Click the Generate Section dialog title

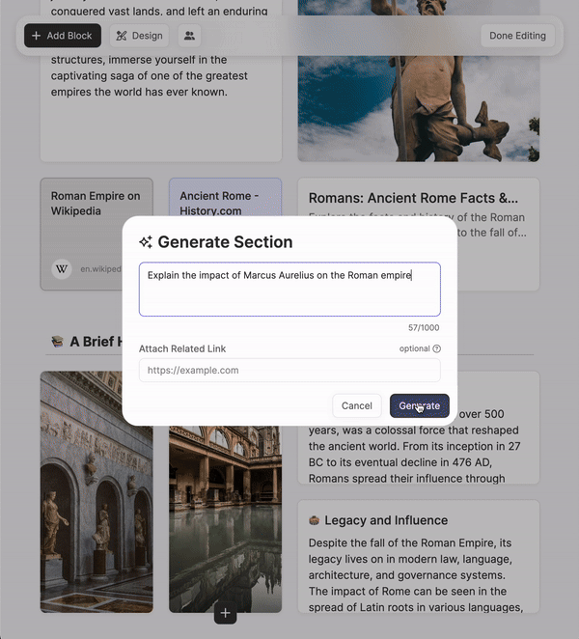click(x=225, y=242)
